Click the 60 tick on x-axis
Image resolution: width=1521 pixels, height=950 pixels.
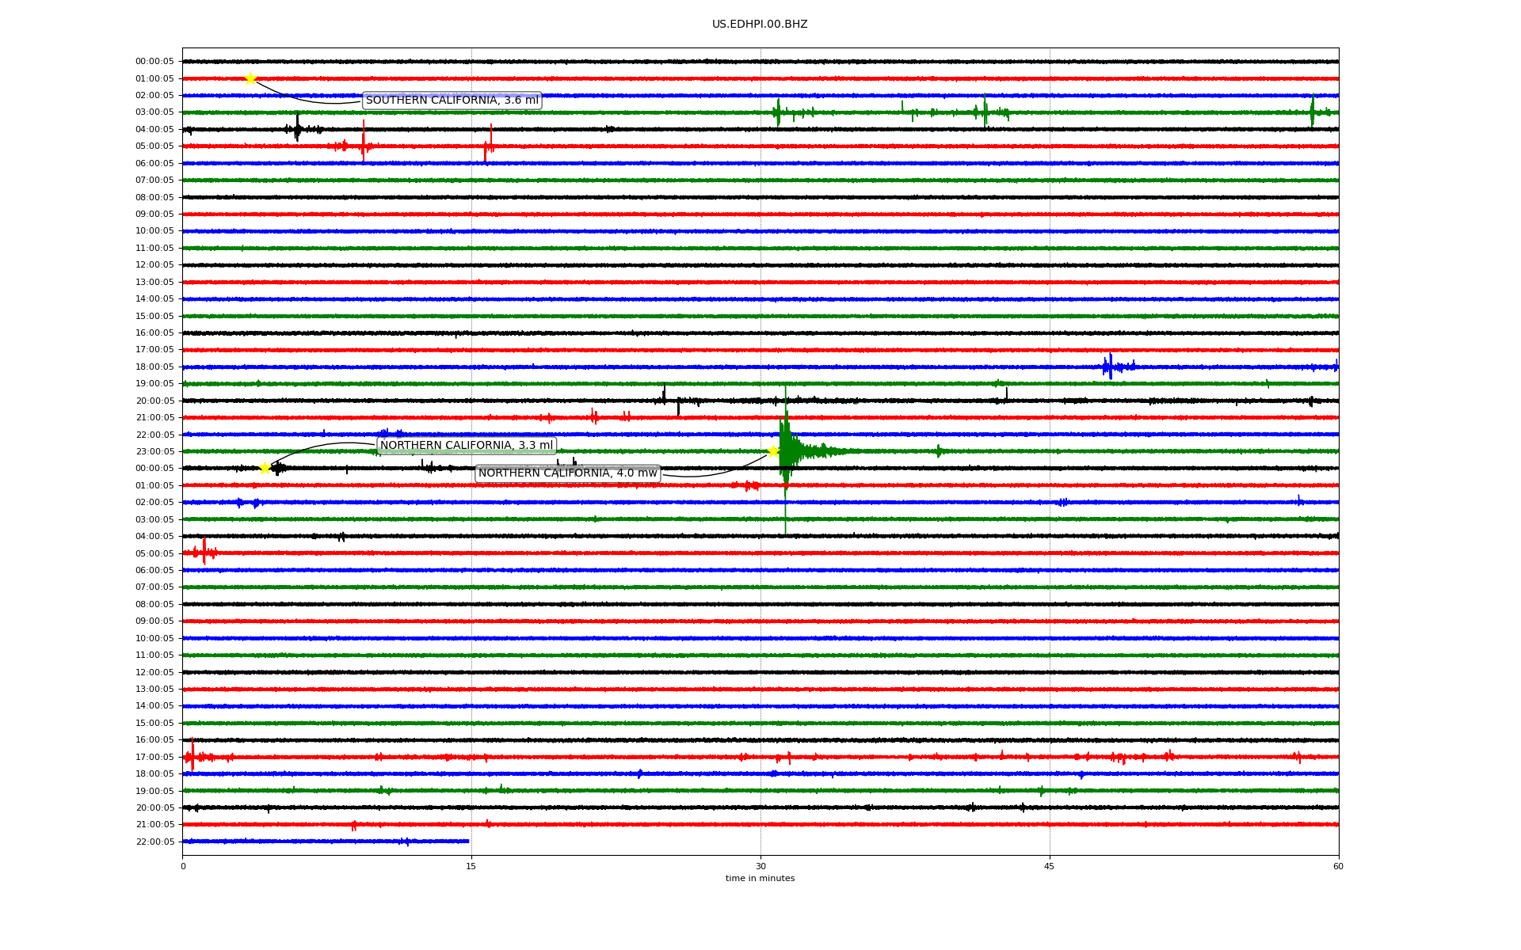(1338, 866)
